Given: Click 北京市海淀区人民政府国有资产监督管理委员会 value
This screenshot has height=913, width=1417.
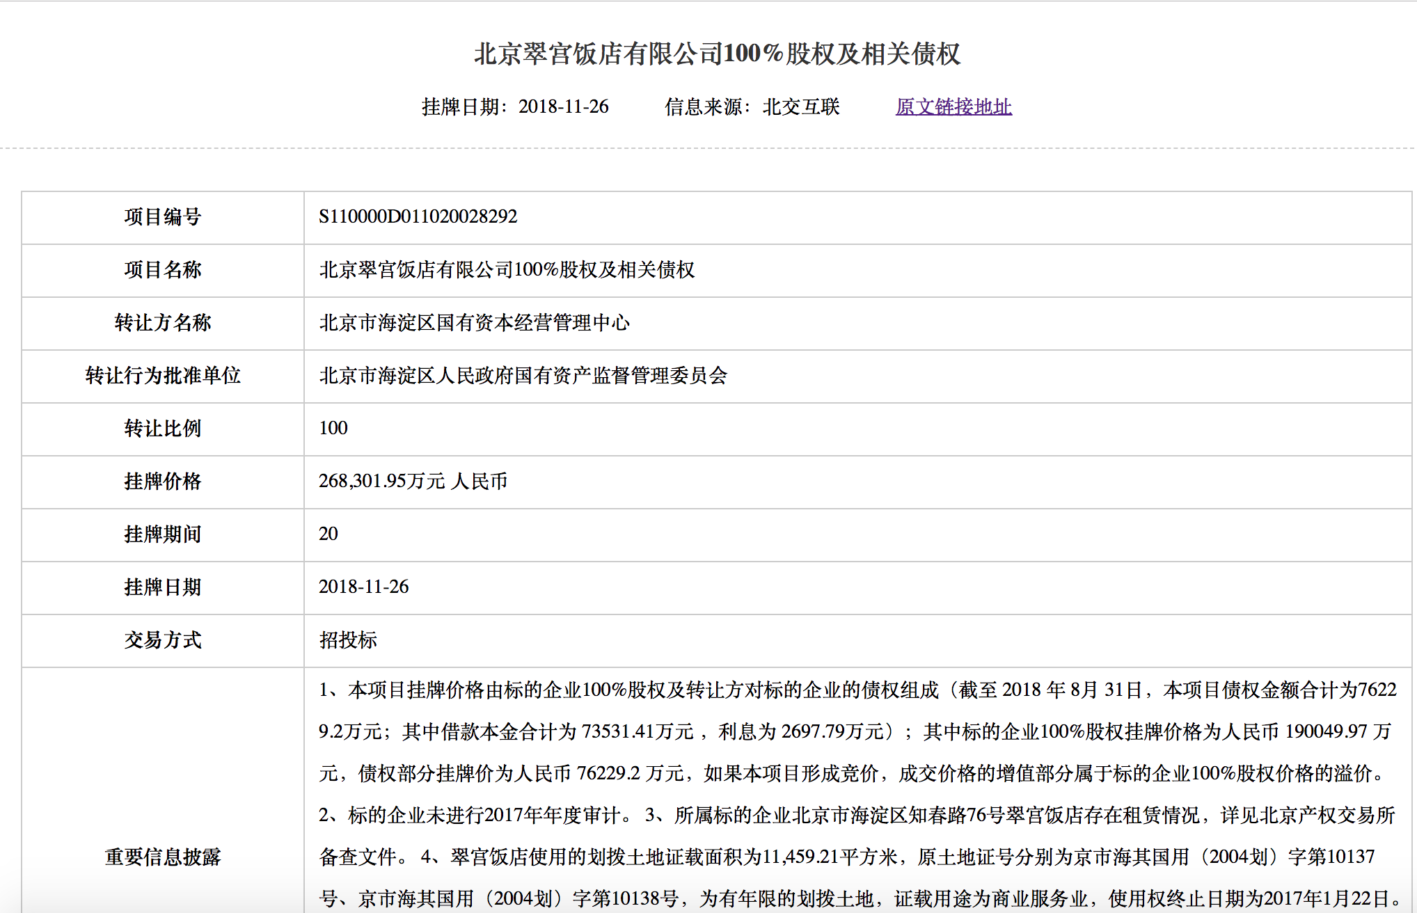Looking at the screenshot, I should (x=523, y=376).
